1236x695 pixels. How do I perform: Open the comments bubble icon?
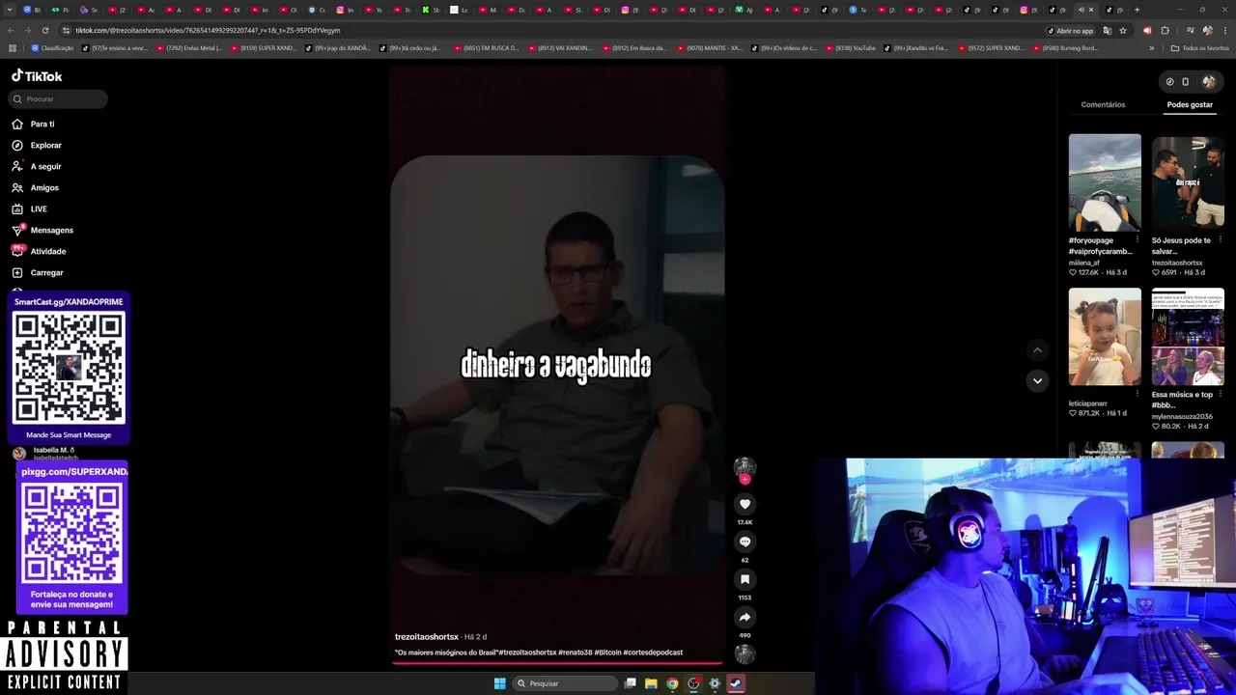tap(744, 542)
